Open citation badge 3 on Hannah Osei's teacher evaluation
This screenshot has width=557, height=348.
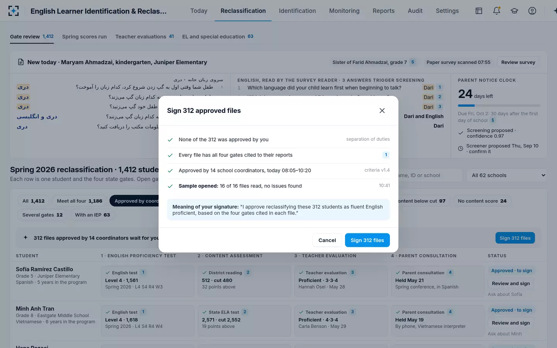[352, 273]
